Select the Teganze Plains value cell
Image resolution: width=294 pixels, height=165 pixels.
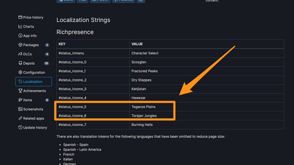207,107
